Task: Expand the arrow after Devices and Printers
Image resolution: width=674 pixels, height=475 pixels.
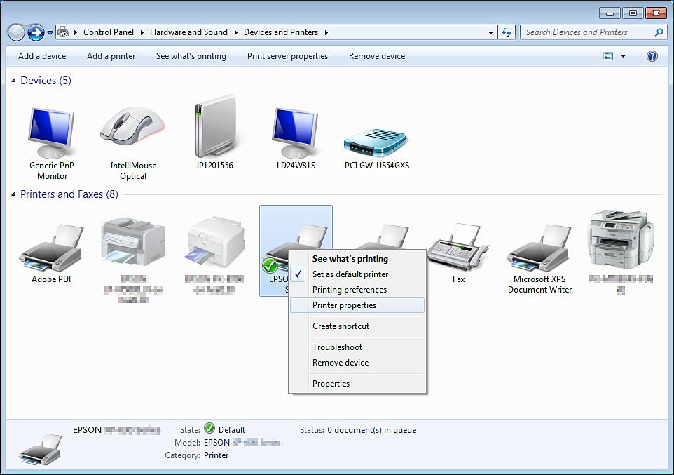Action: coord(326,32)
